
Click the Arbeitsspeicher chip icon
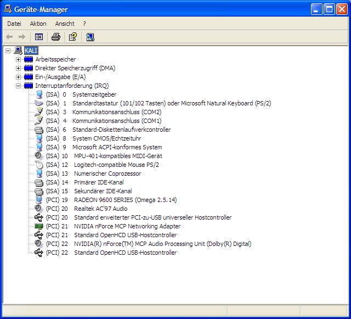tap(29, 59)
